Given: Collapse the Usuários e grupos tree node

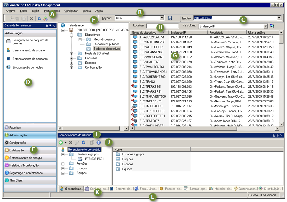Looking at the screenshot, I should click(x=63, y=154).
